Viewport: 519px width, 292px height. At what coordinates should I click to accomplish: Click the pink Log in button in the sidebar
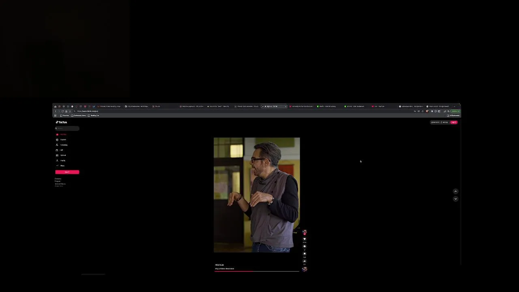point(67,172)
